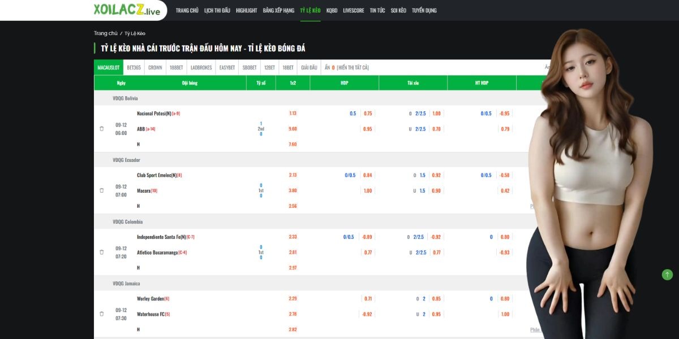Click the Atletico Bucaramanga team name

pos(157,252)
